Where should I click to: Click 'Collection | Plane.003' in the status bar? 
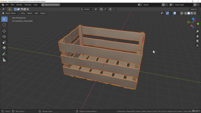126,111
